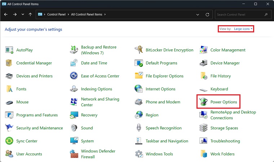Viewport: 274px width, 162px height.
Task: Click the Windows Defender Firewall brick icon
Action: [x=74, y=154]
